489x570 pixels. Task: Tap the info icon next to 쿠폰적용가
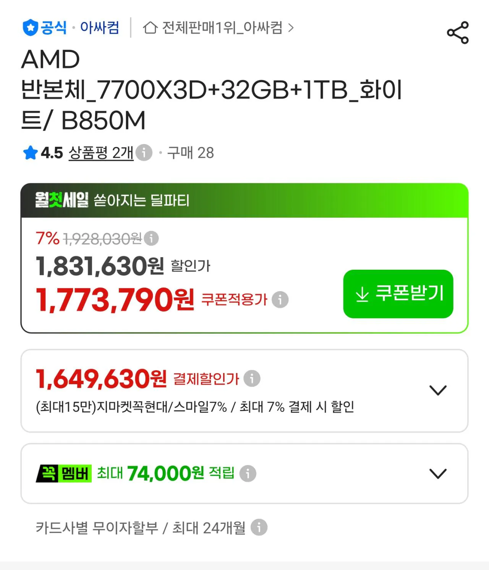click(280, 300)
